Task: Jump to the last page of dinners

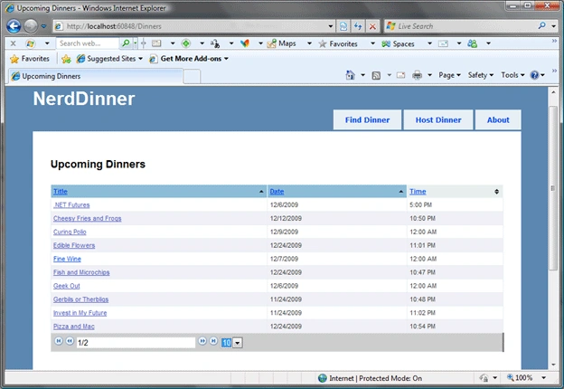Action: 213,341
